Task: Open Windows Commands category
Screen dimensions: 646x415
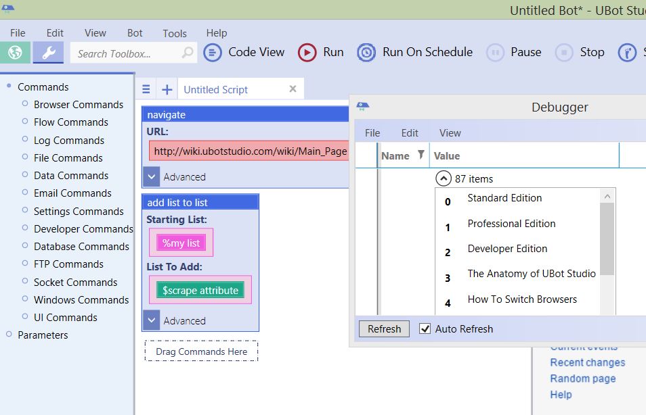Action: coord(81,300)
